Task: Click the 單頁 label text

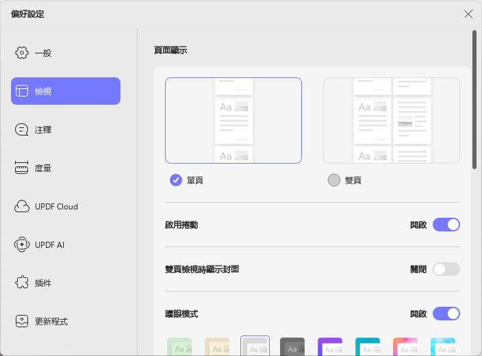Action: (x=195, y=181)
